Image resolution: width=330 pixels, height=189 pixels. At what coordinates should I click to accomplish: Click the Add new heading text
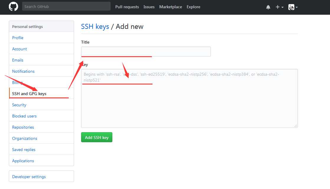click(x=129, y=26)
